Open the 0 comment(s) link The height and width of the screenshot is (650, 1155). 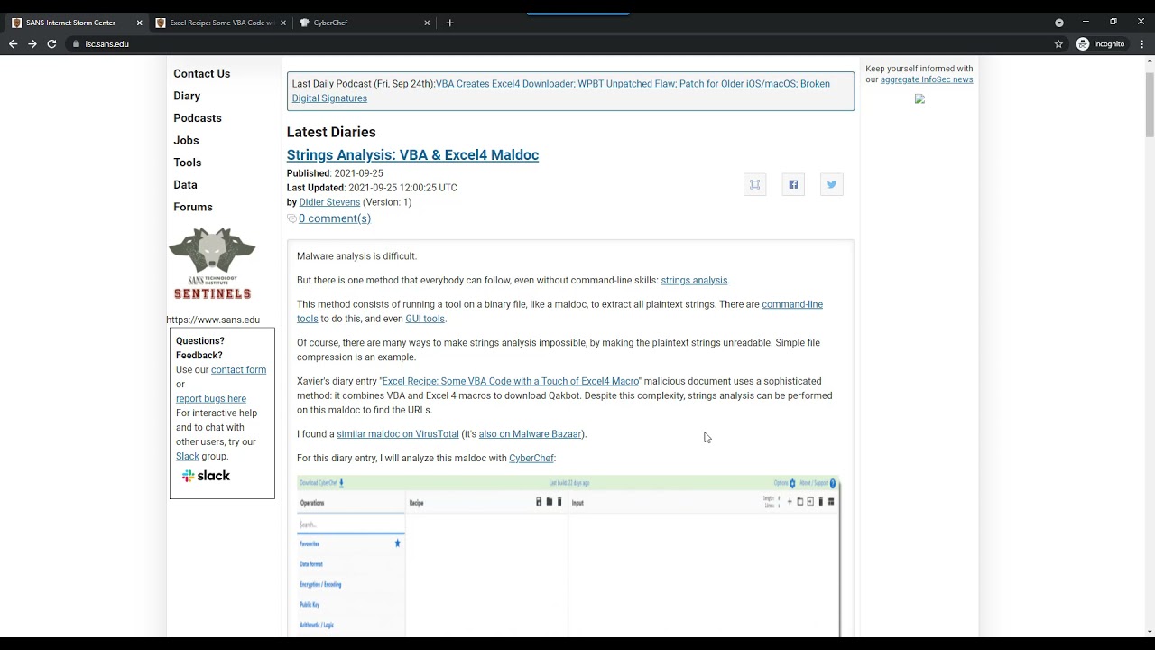tap(335, 218)
